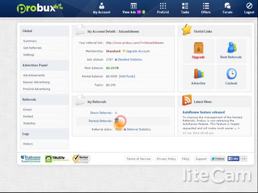Click the referral link URL

135,43
